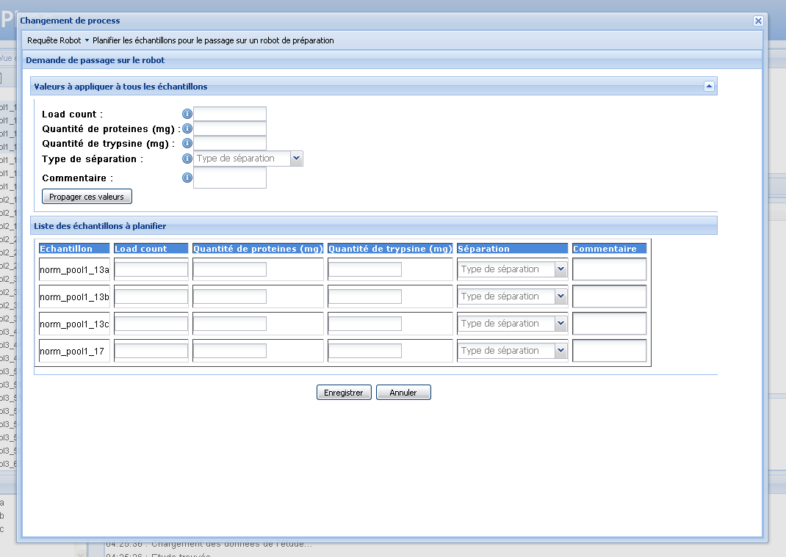Click info icon next to Type de séparation
This screenshot has width=786, height=557.
tap(187, 159)
